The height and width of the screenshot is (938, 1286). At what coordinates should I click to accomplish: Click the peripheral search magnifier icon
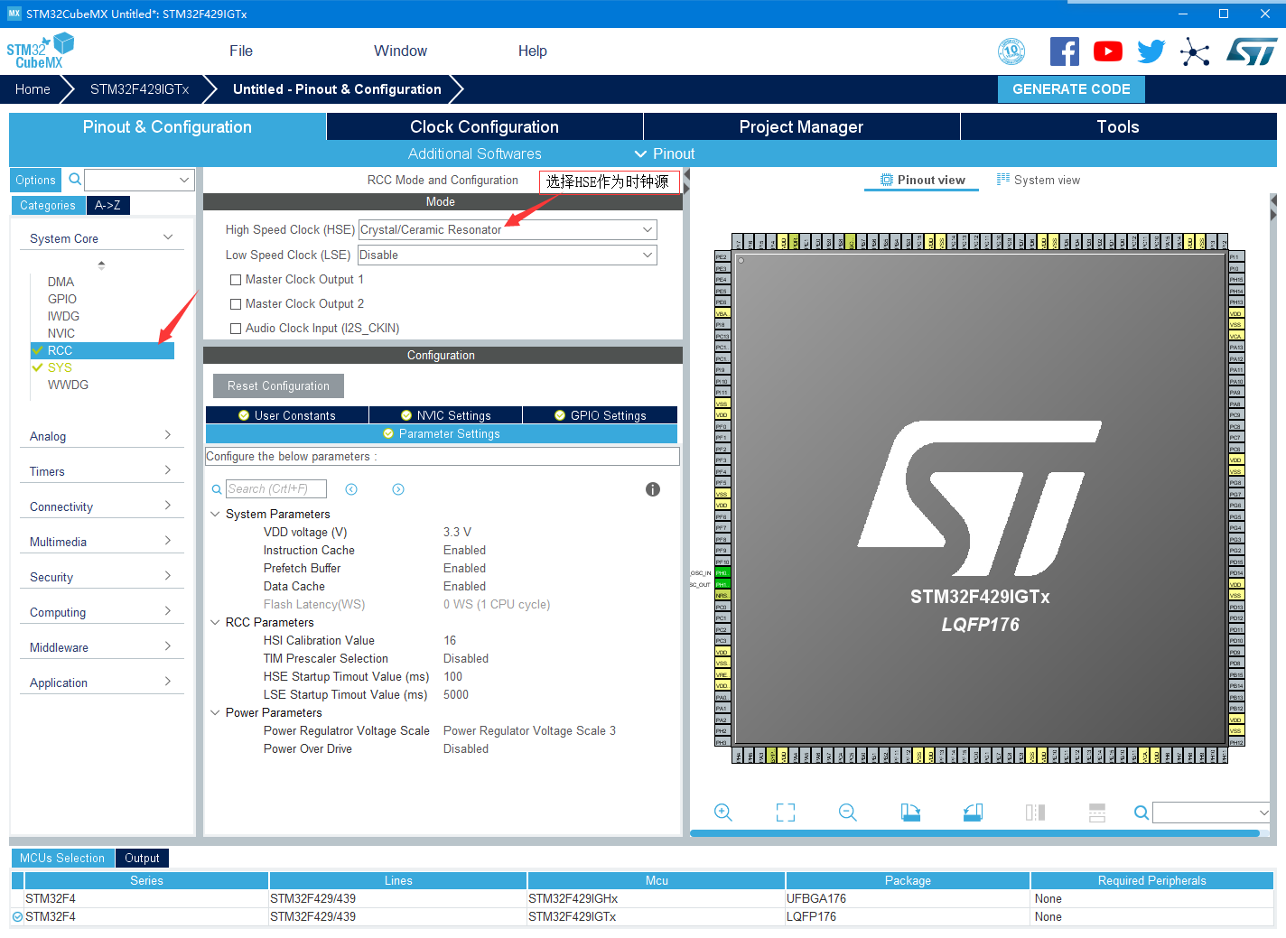tap(75, 180)
